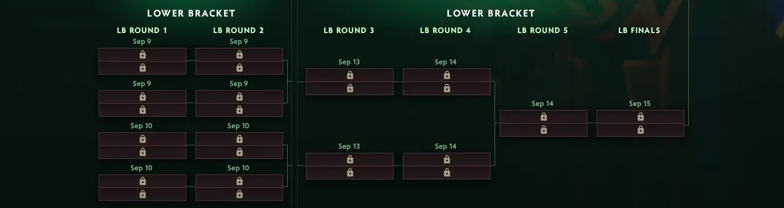The height and width of the screenshot is (208, 784).
Task: Select the LB ROUND 3 column heading
Action: click(349, 30)
